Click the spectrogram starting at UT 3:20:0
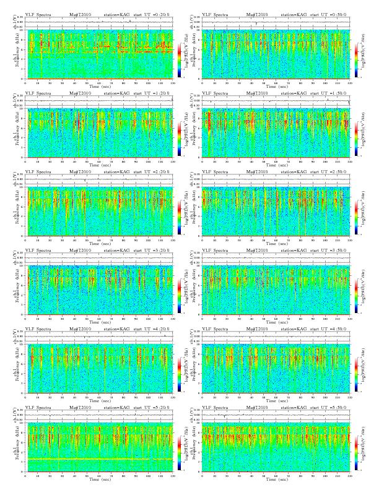Viewport: 379px width, 490px height. pos(100,290)
